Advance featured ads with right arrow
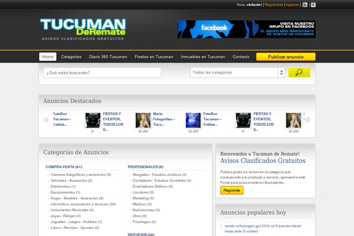 pos(308,120)
